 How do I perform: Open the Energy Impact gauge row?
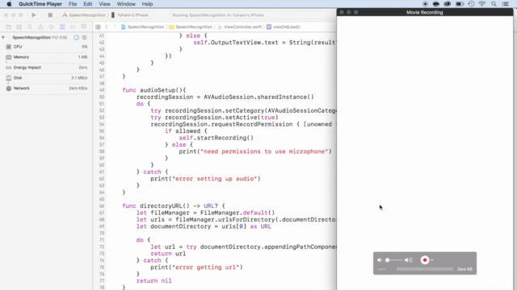click(x=47, y=68)
